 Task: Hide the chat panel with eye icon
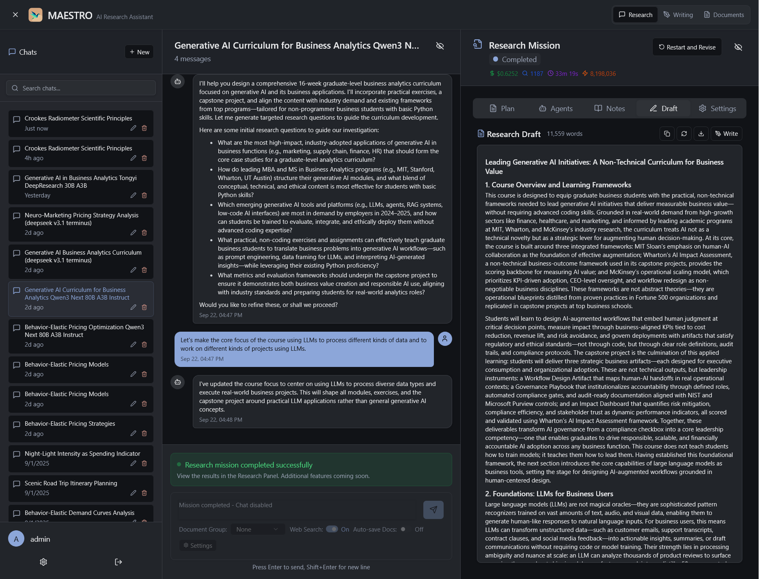[440, 46]
